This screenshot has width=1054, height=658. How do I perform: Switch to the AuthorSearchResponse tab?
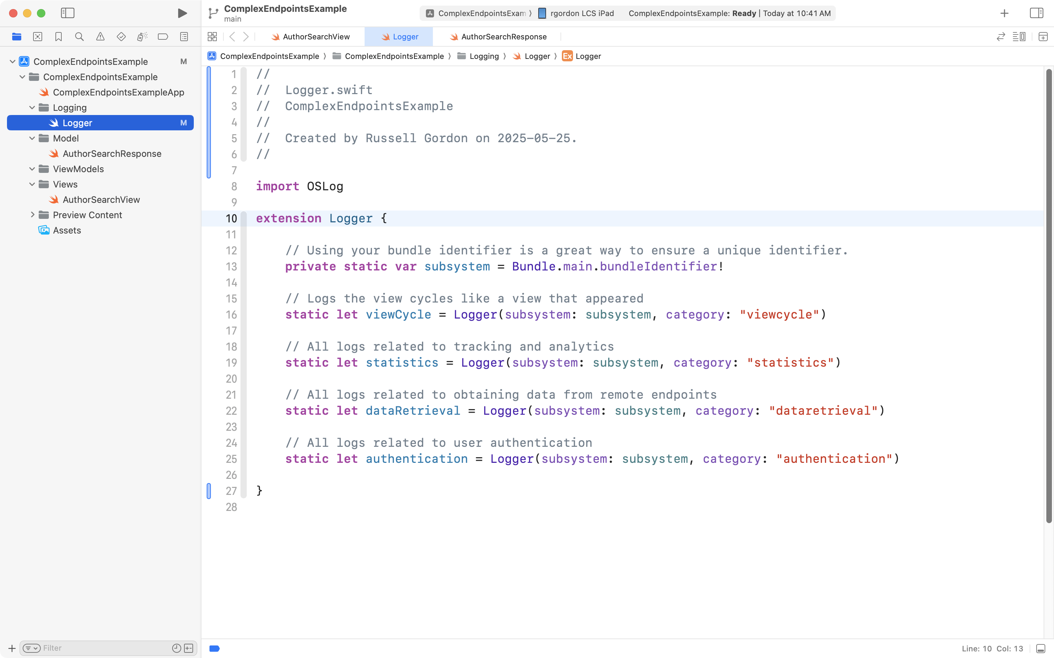click(503, 37)
